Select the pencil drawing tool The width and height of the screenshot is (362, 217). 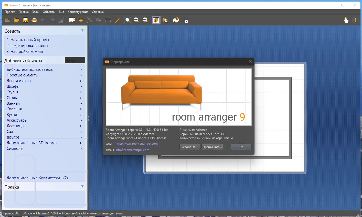[117, 20]
